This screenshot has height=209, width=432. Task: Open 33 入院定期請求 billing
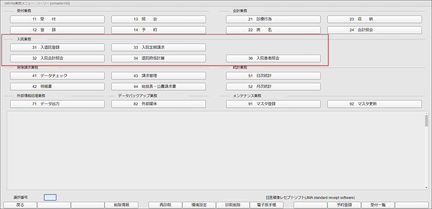(x=159, y=47)
